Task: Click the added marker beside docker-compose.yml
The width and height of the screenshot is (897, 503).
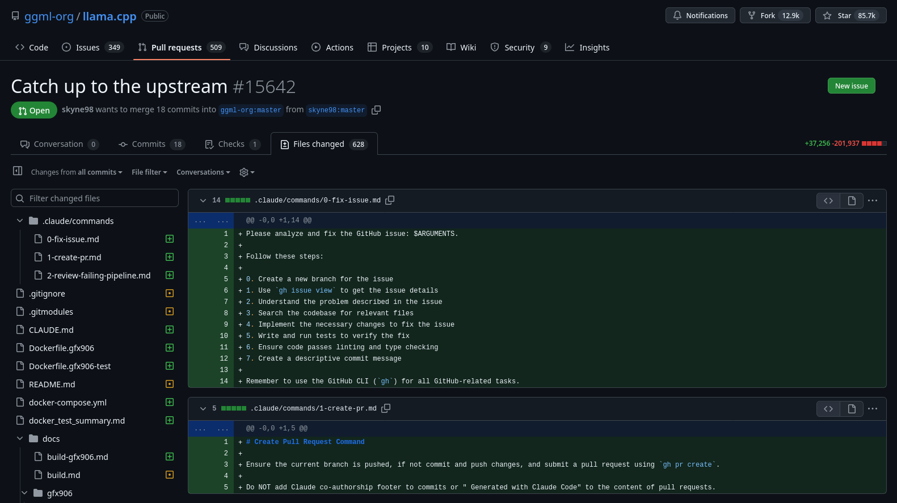Action: tap(170, 403)
